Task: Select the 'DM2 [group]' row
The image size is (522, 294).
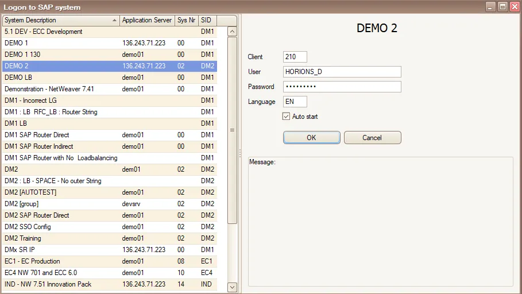Action: coord(110,204)
